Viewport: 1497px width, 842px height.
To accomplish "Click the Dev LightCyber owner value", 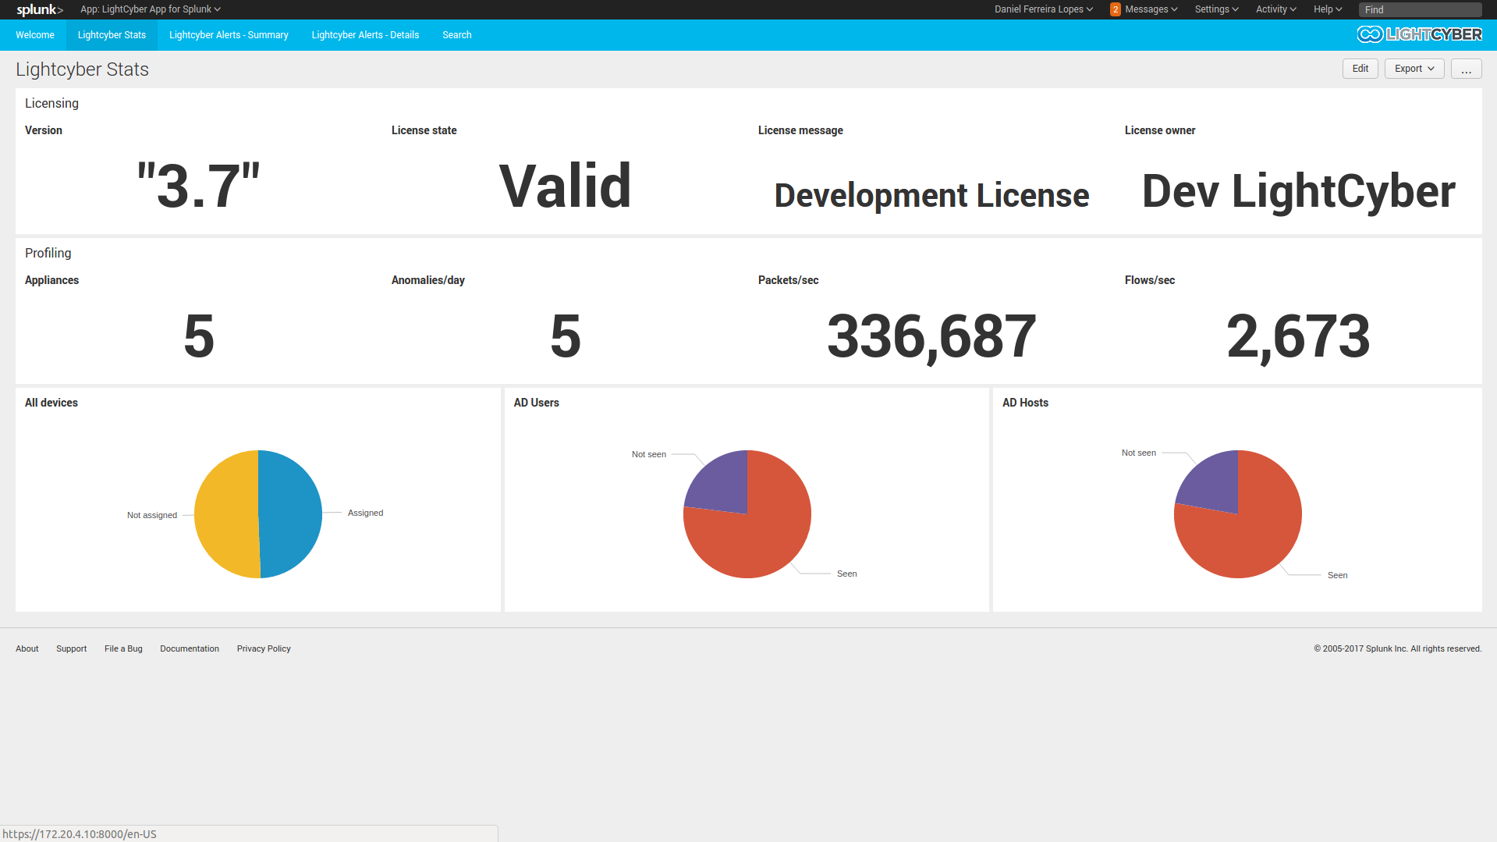I will pos(1298,191).
